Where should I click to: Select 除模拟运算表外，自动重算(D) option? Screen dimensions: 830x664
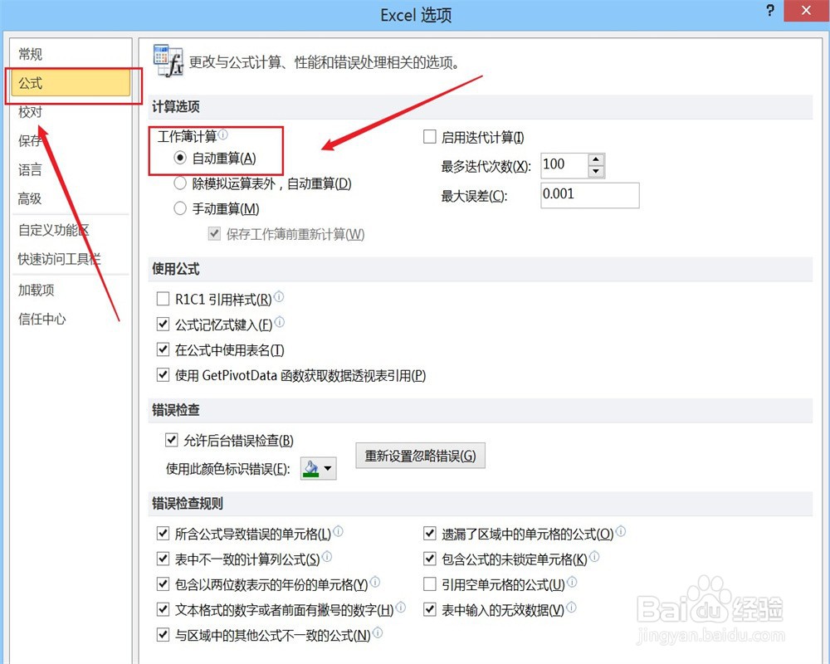180,183
